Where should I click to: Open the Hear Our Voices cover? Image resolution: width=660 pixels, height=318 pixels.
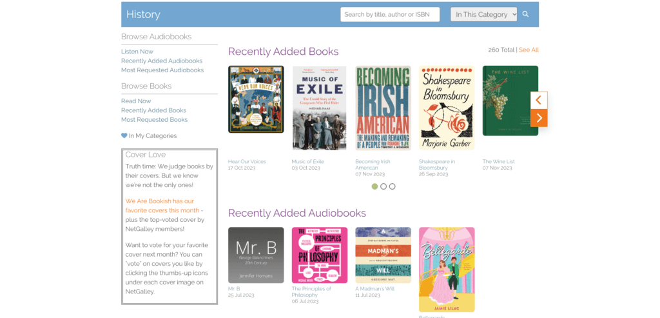(x=256, y=99)
